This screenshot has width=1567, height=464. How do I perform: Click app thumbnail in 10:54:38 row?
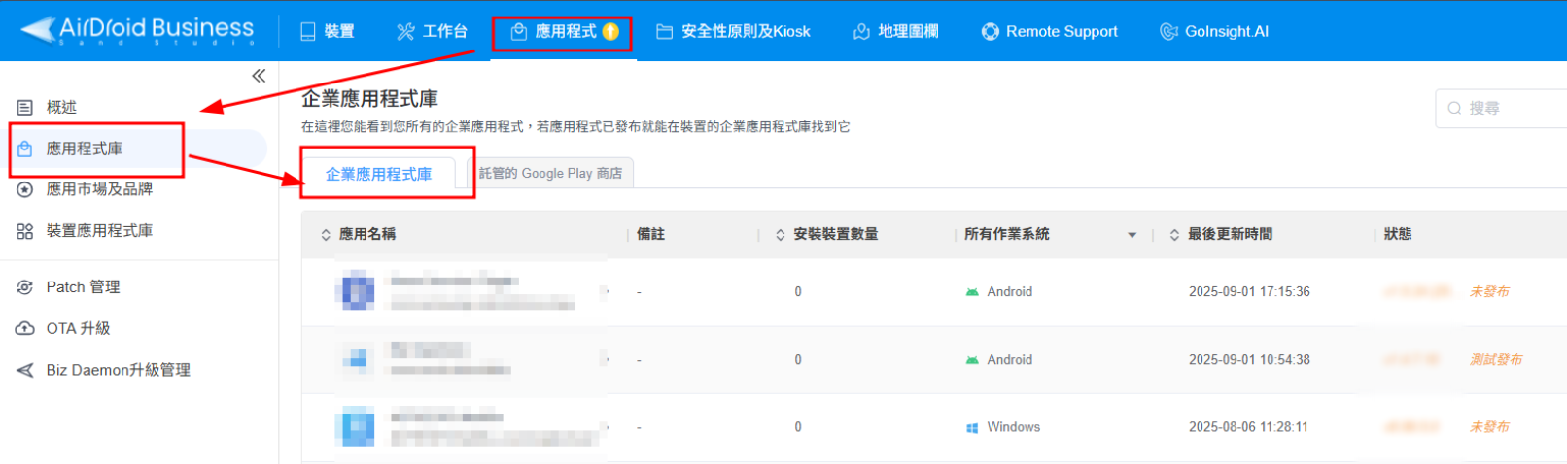coord(357,360)
